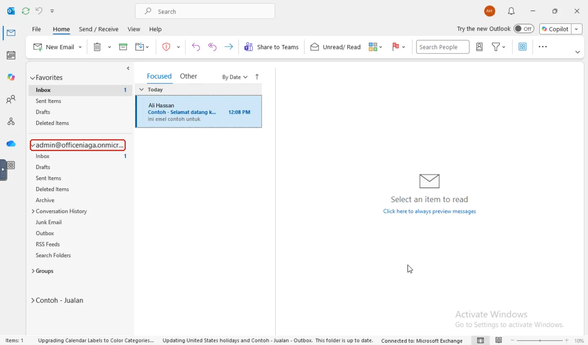Image resolution: width=588 pixels, height=345 pixels.
Task: Expand the Contoh - Jualan mailbox
Action: coord(33,300)
